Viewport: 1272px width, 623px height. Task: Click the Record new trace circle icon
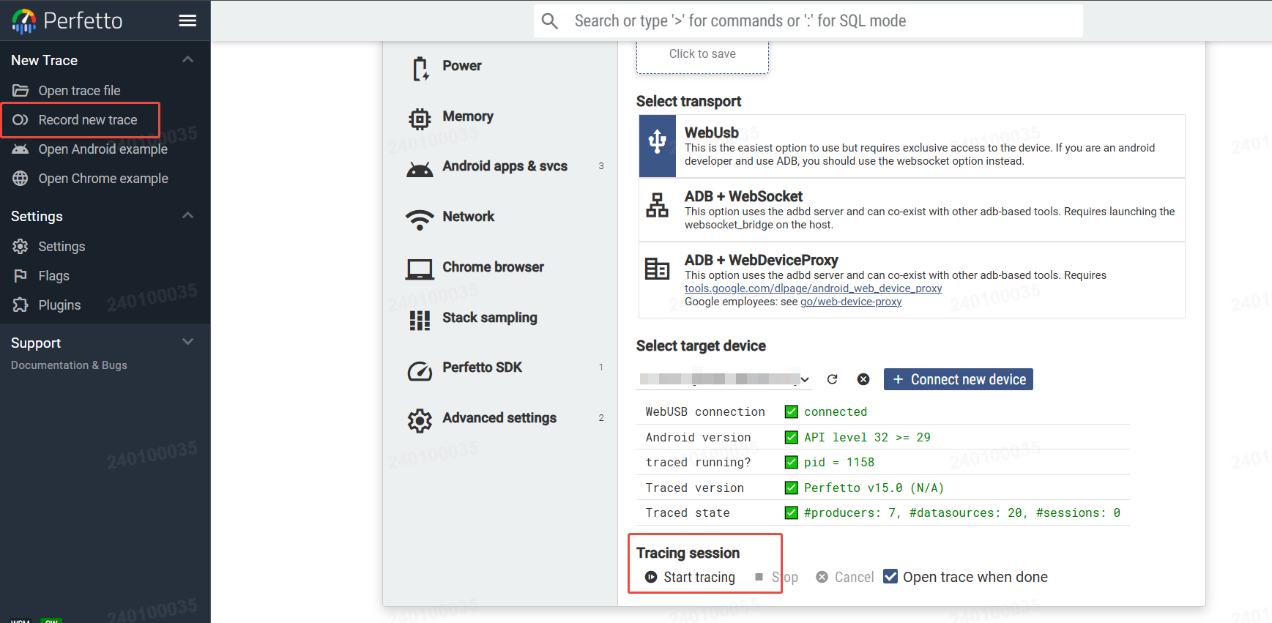click(x=21, y=120)
